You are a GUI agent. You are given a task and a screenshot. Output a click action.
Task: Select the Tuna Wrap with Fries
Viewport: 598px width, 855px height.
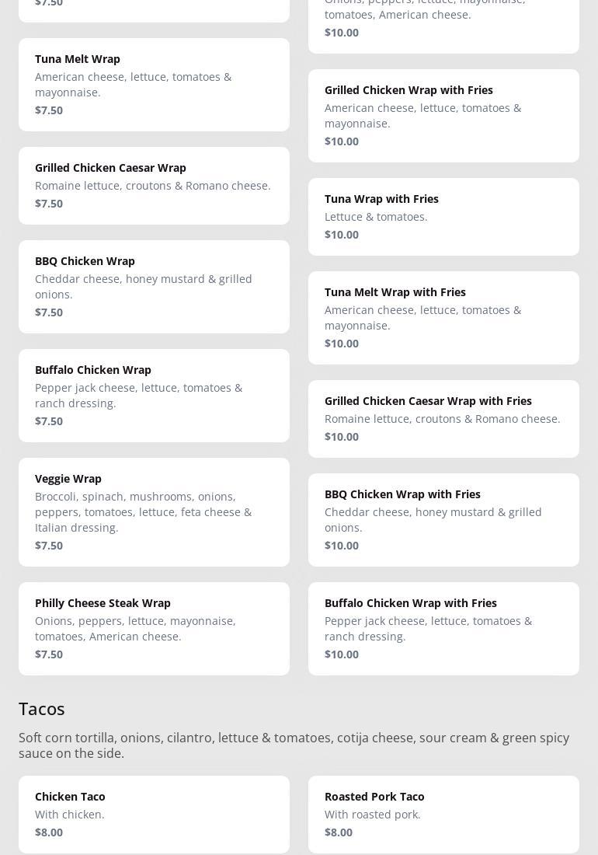[x=443, y=216]
